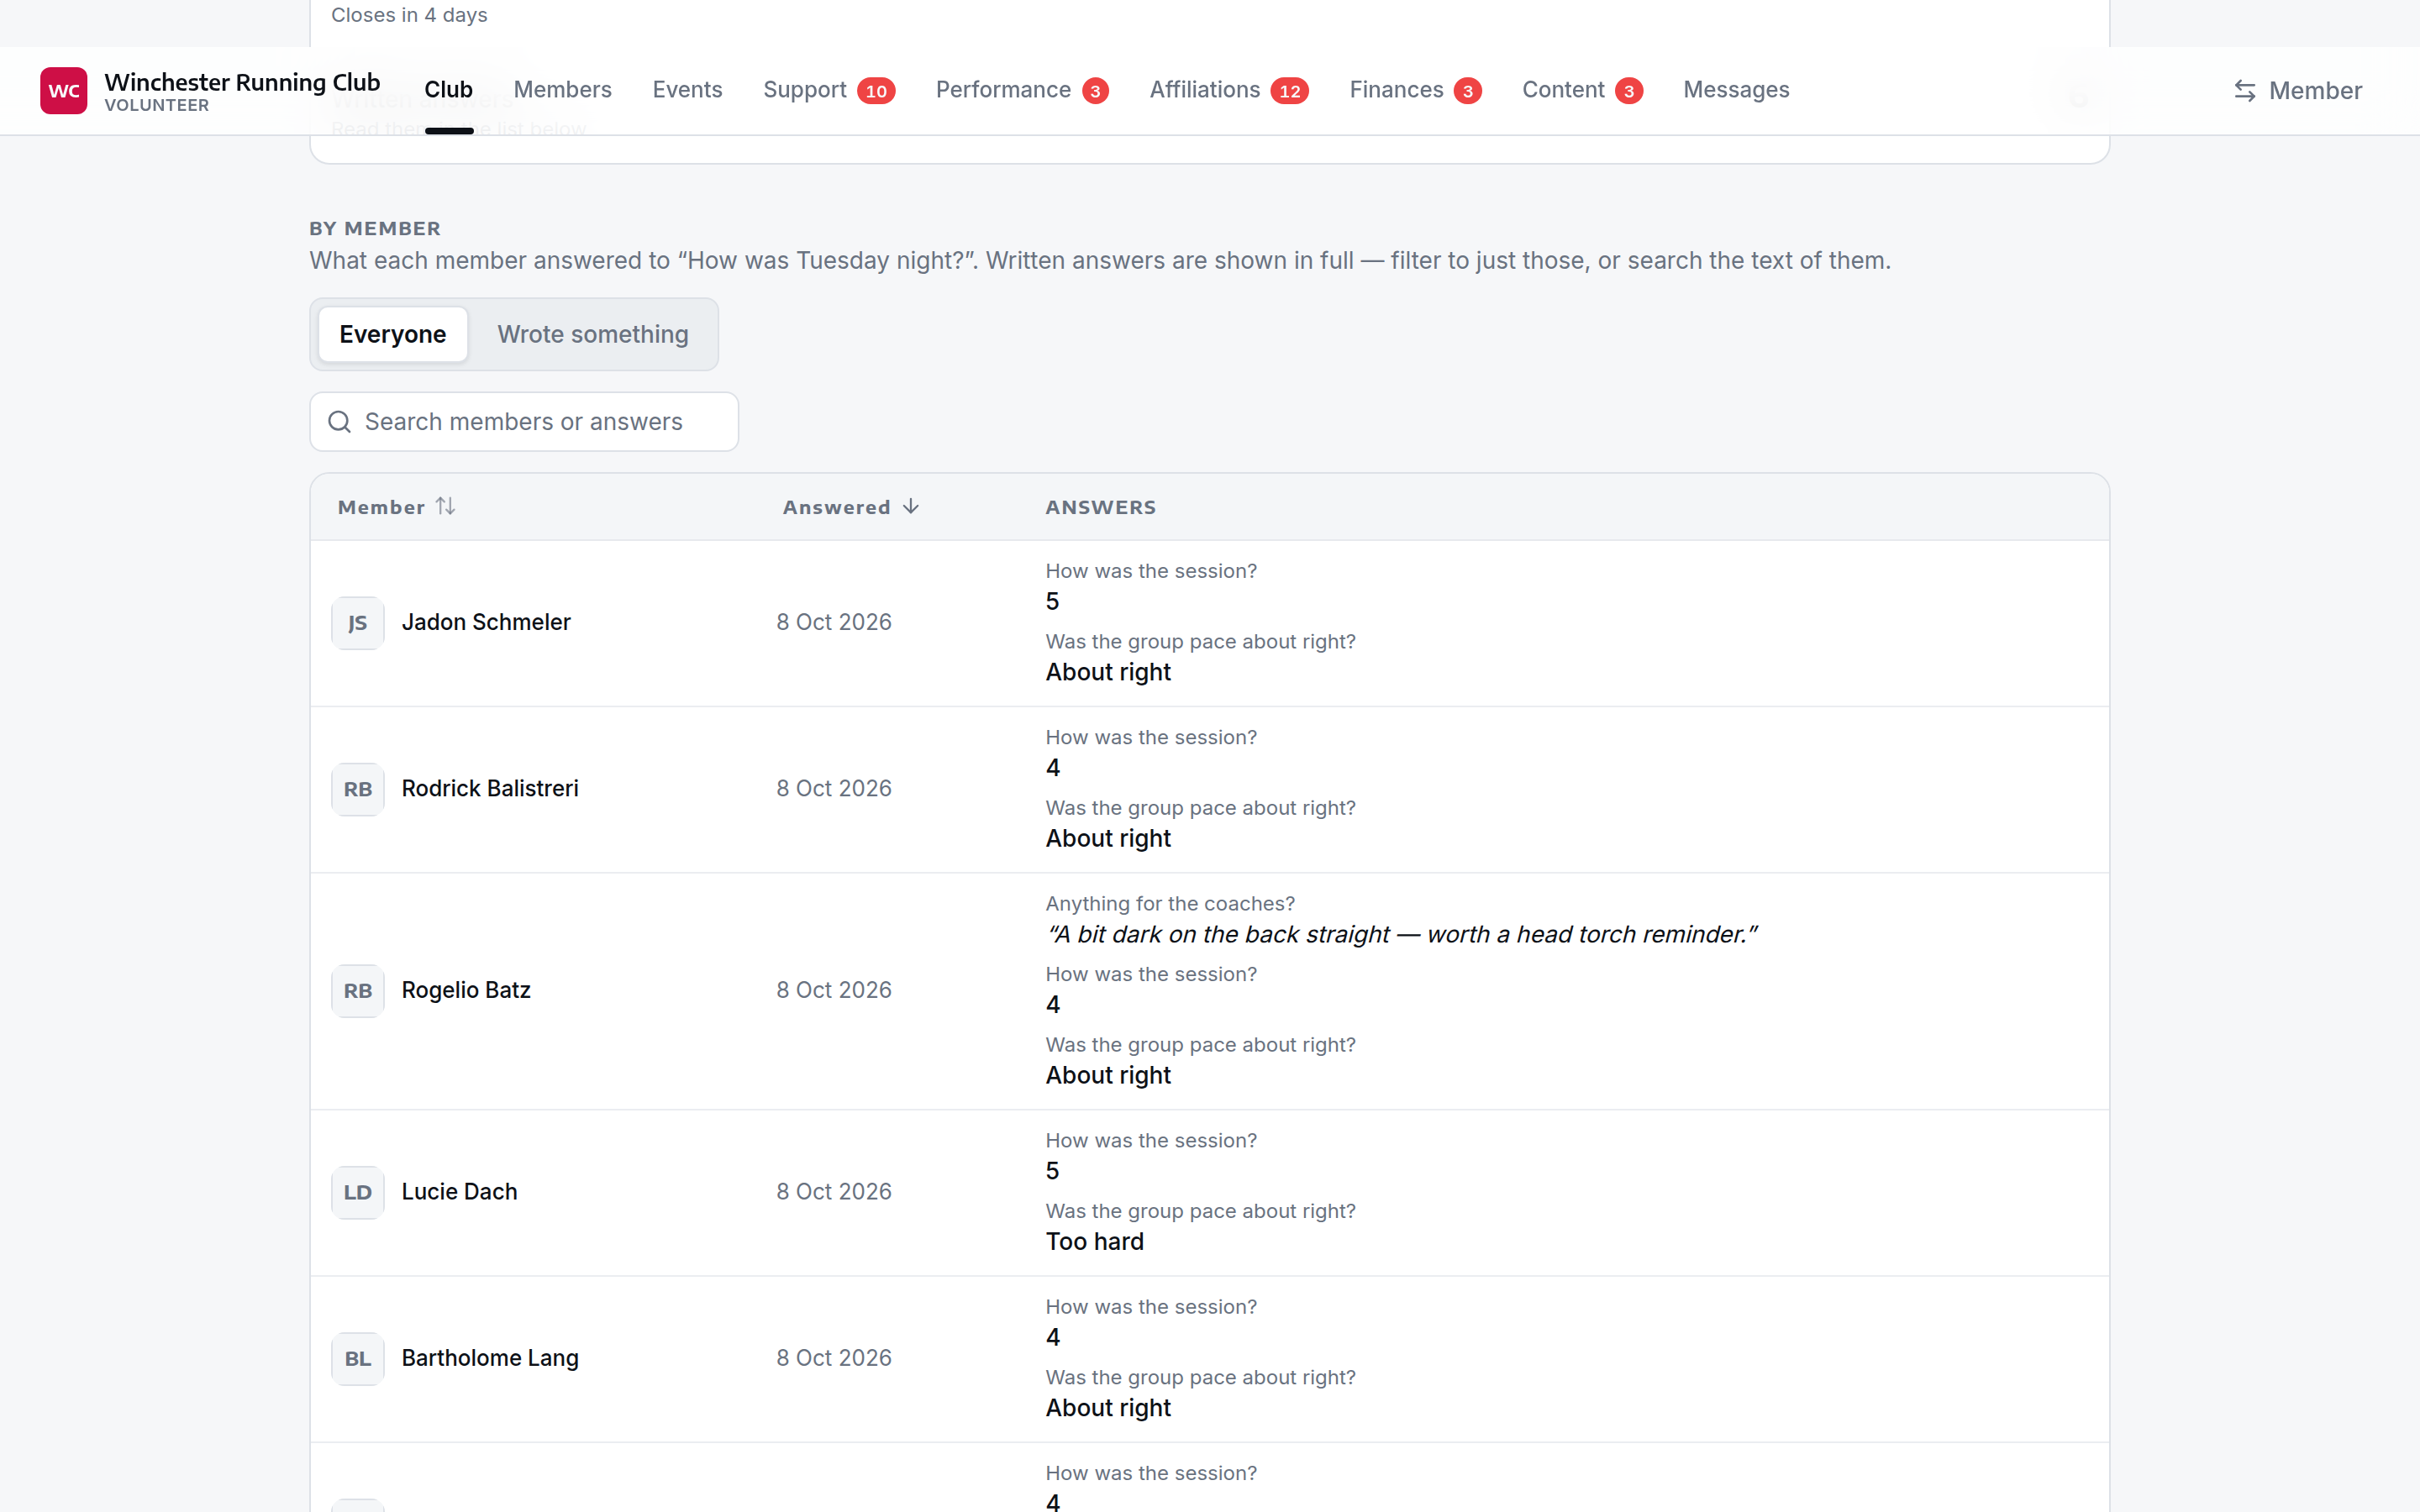Screen dimensions: 2420x1512
Task: Go to the Events tab
Action: pyautogui.click(x=687, y=90)
